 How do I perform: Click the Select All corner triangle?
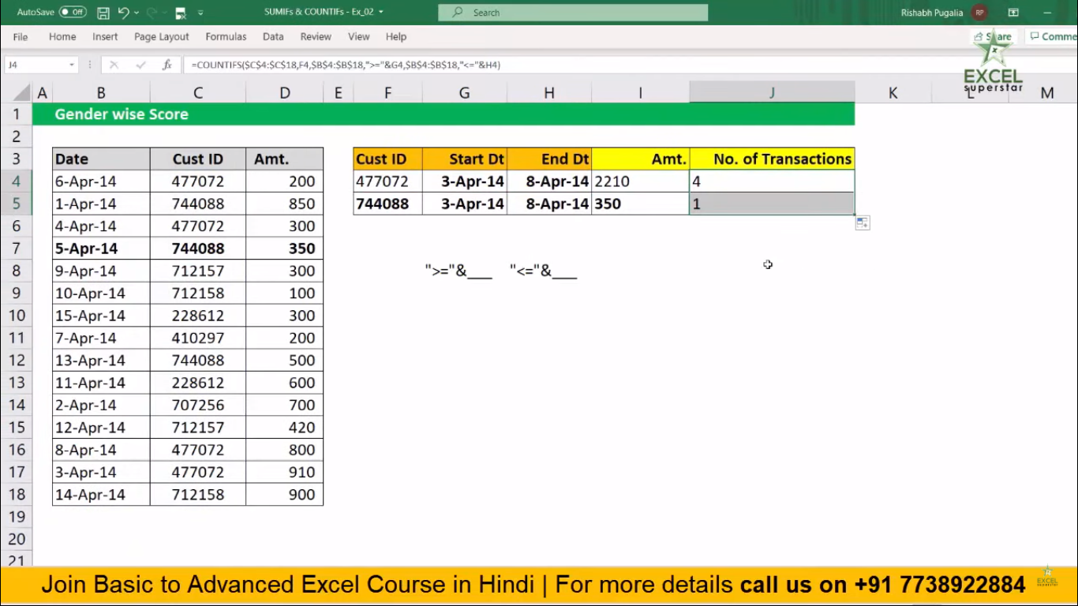pyautogui.click(x=23, y=93)
